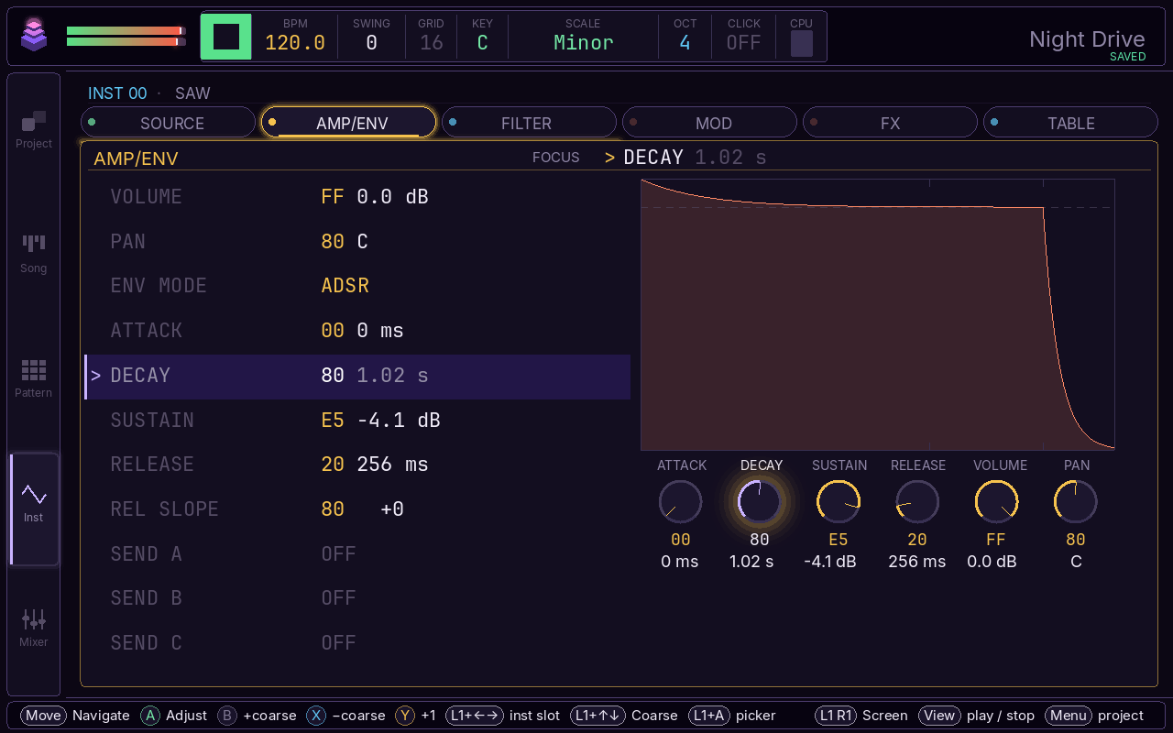Adjust the PAN knob
Image resolution: width=1173 pixels, height=733 pixels.
pyautogui.click(x=1075, y=502)
